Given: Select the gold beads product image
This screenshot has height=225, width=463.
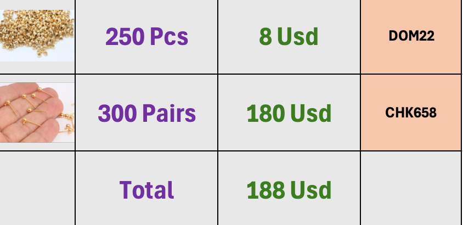Looking at the screenshot, I should click(x=37, y=36).
